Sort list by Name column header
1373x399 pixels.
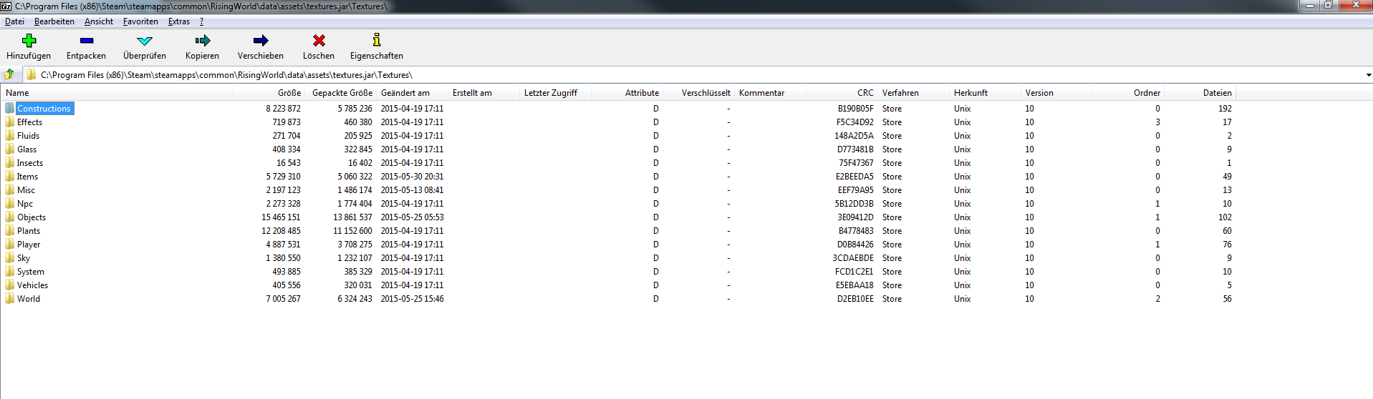click(18, 93)
